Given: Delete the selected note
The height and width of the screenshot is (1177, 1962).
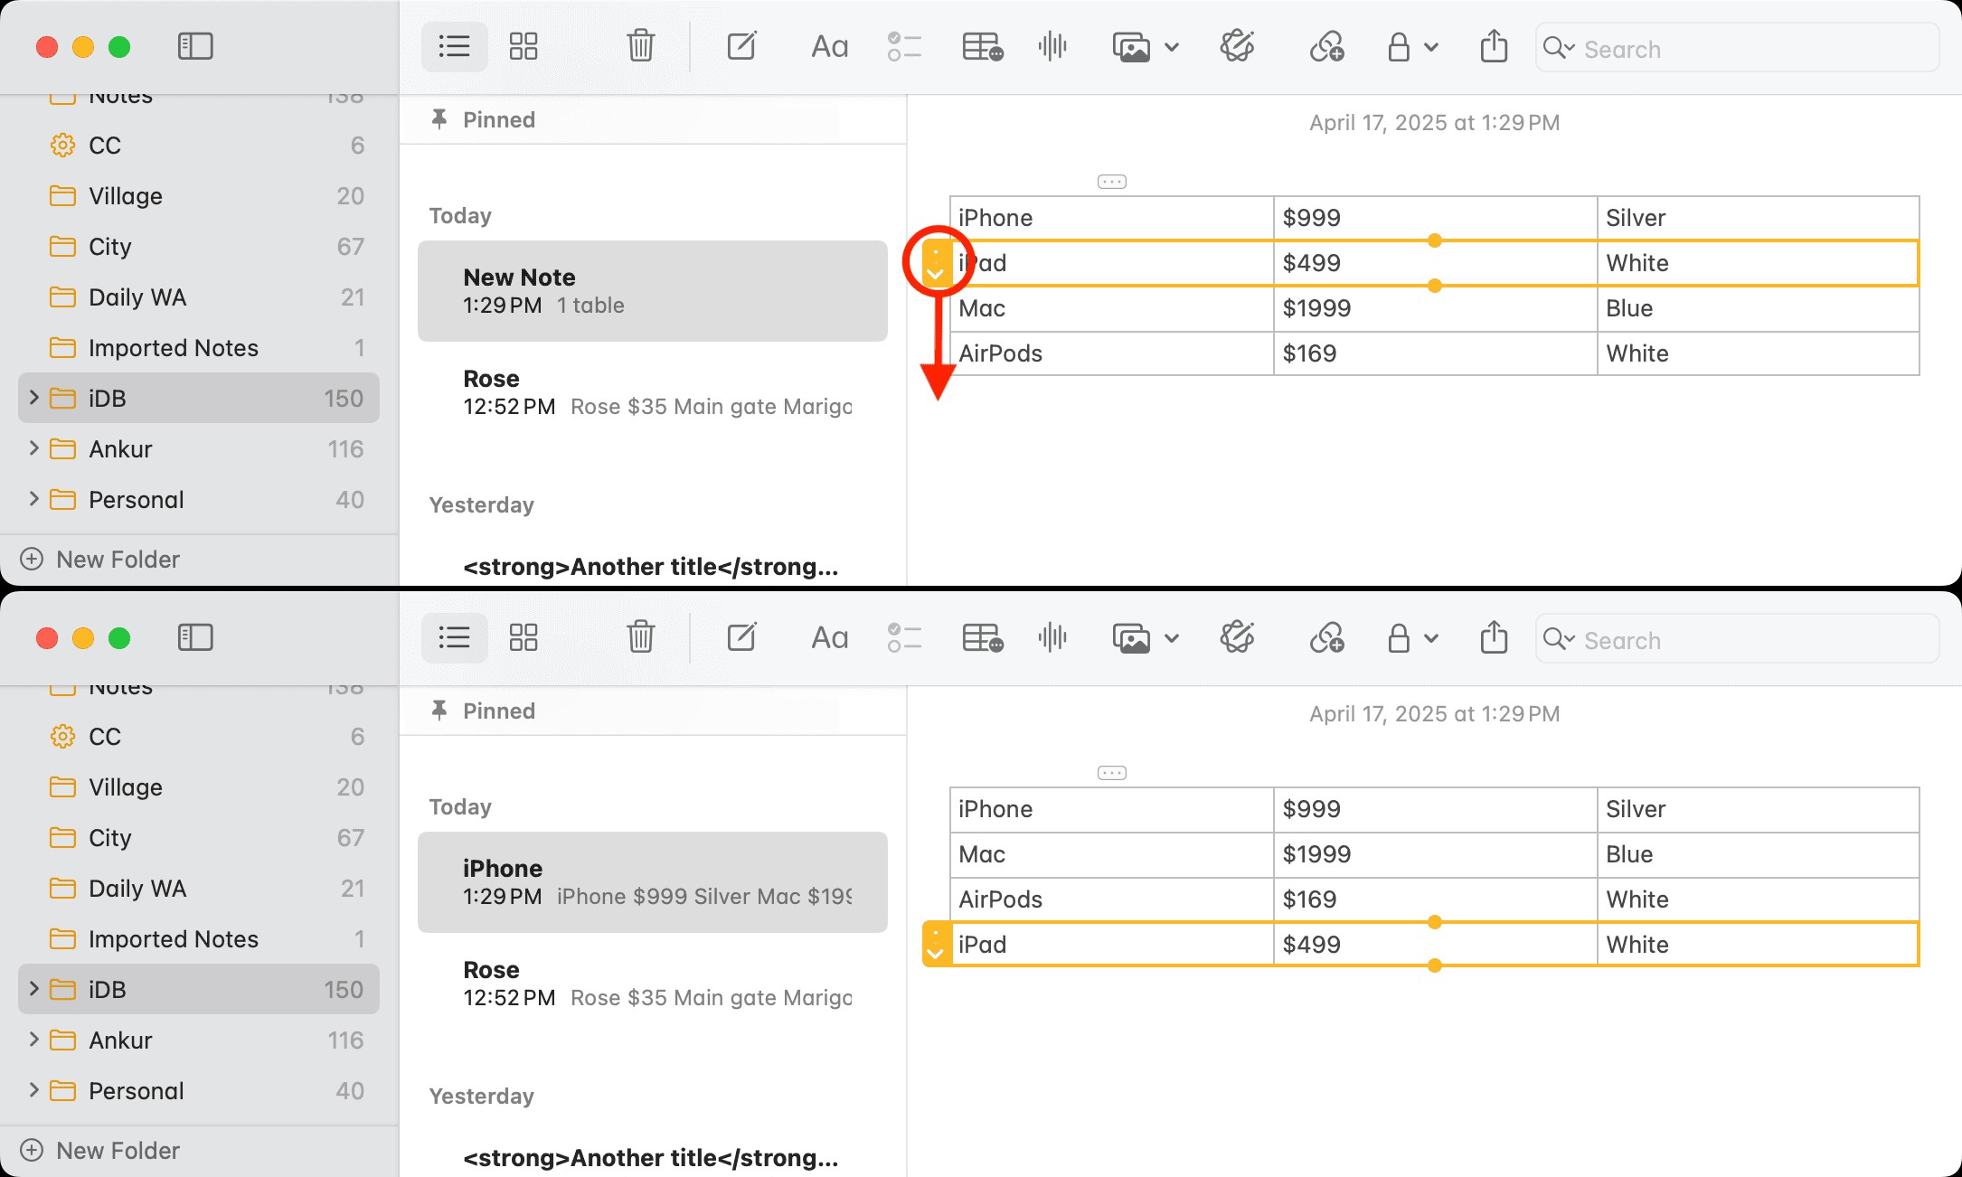Looking at the screenshot, I should [640, 46].
